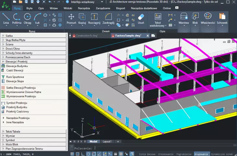This screenshot has height=156, width=237.
Task: Switch to the Opis ribbon tab
Action: pos(41,8)
